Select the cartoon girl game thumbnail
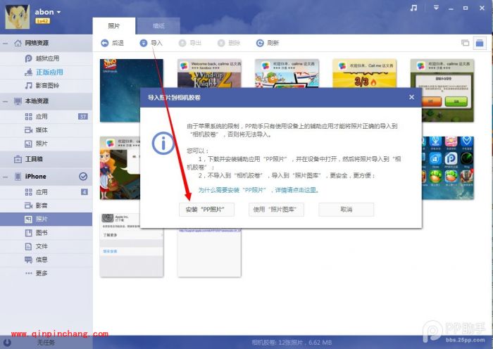 click(x=120, y=167)
